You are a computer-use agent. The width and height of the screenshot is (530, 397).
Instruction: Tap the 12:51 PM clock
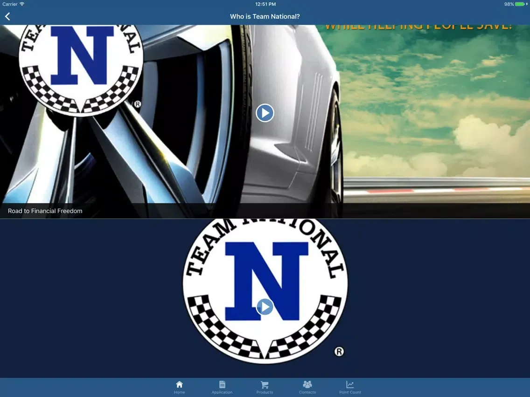point(265,4)
